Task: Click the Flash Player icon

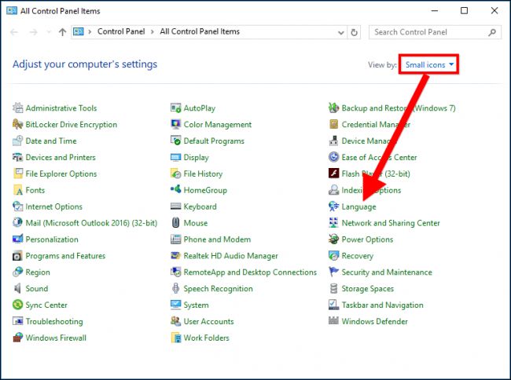Action: point(334,174)
